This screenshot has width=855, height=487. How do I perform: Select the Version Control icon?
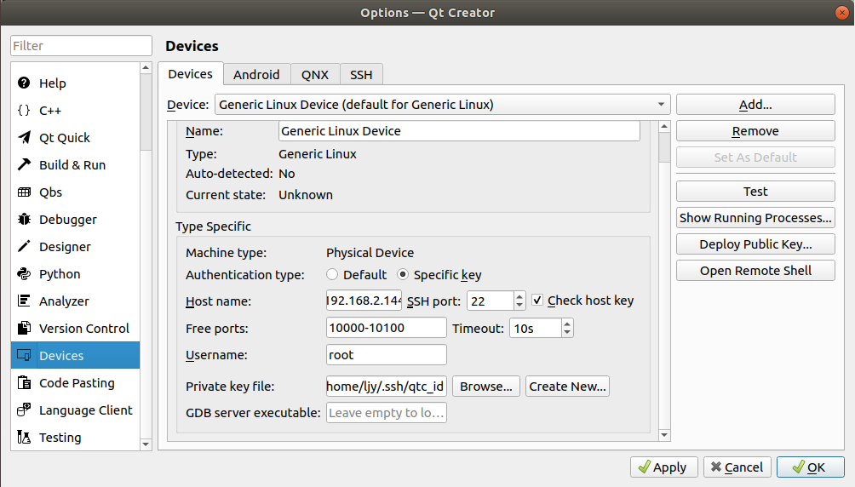tap(24, 329)
